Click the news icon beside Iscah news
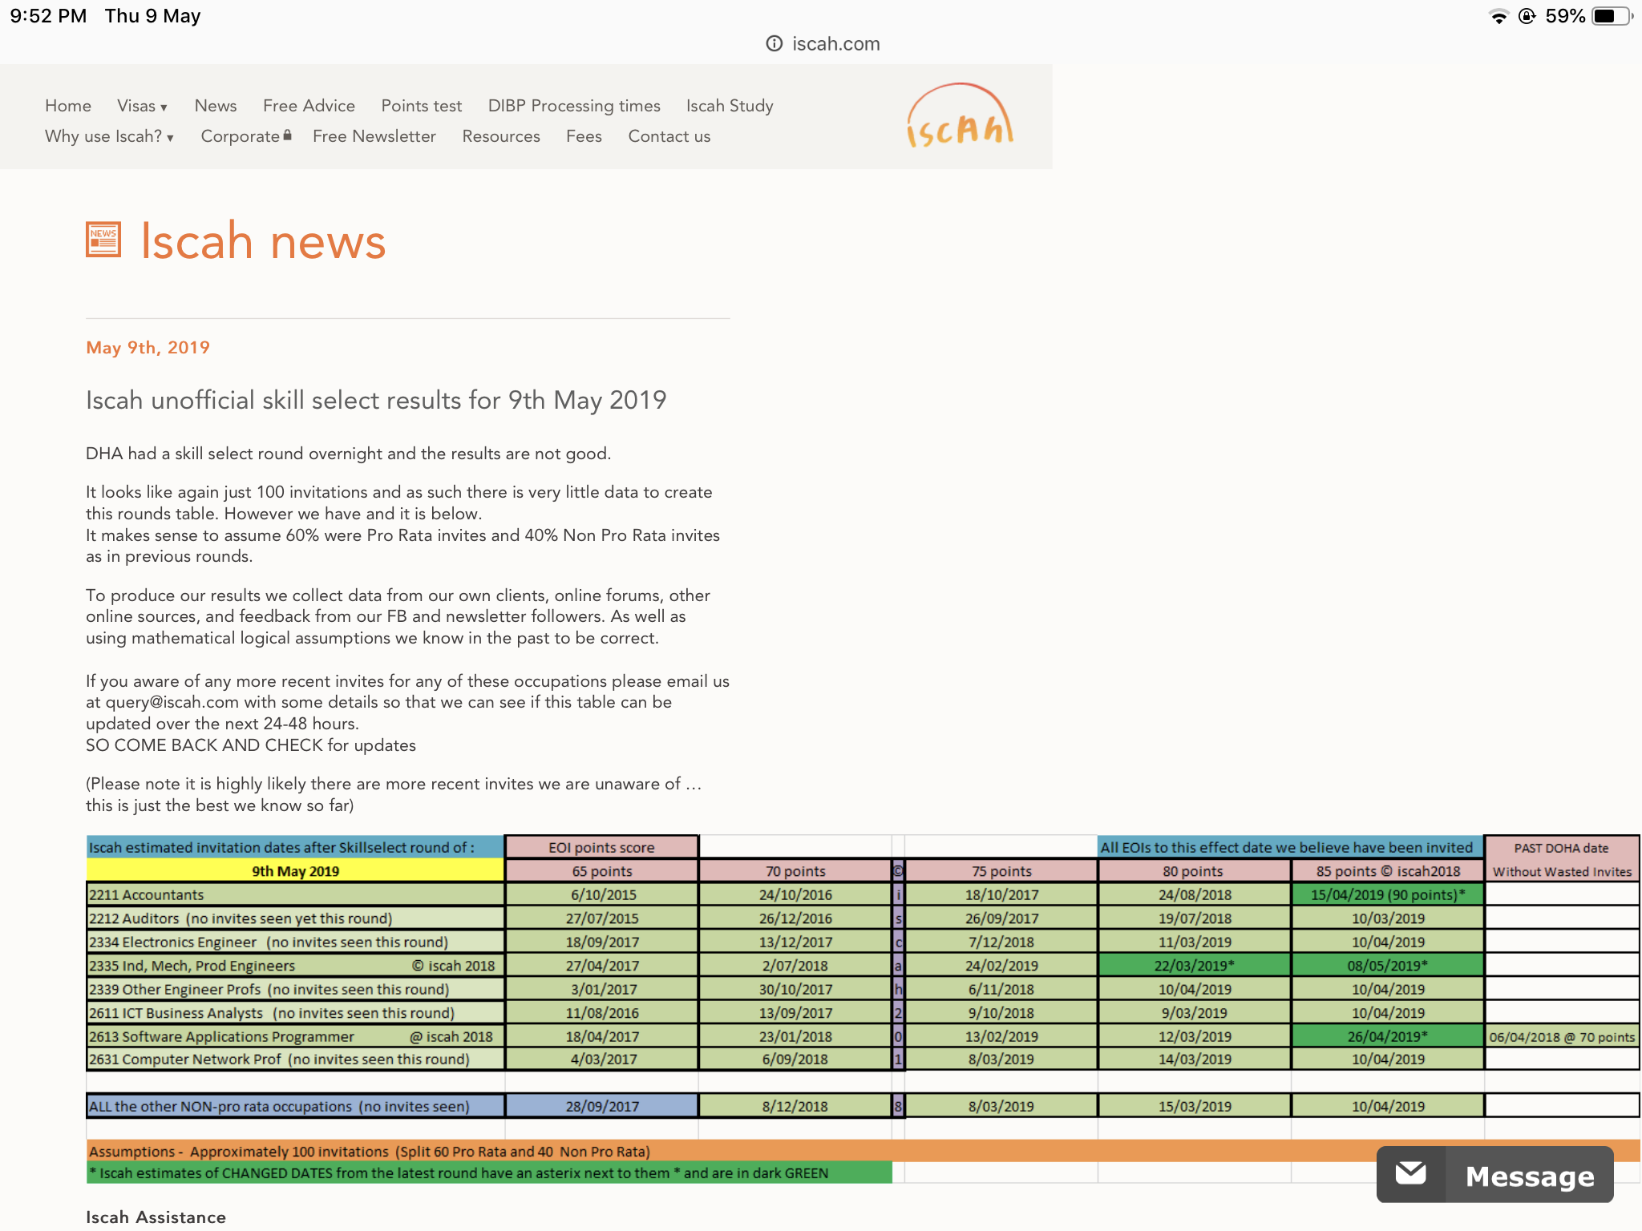The image size is (1642, 1231). (x=103, y=240)
